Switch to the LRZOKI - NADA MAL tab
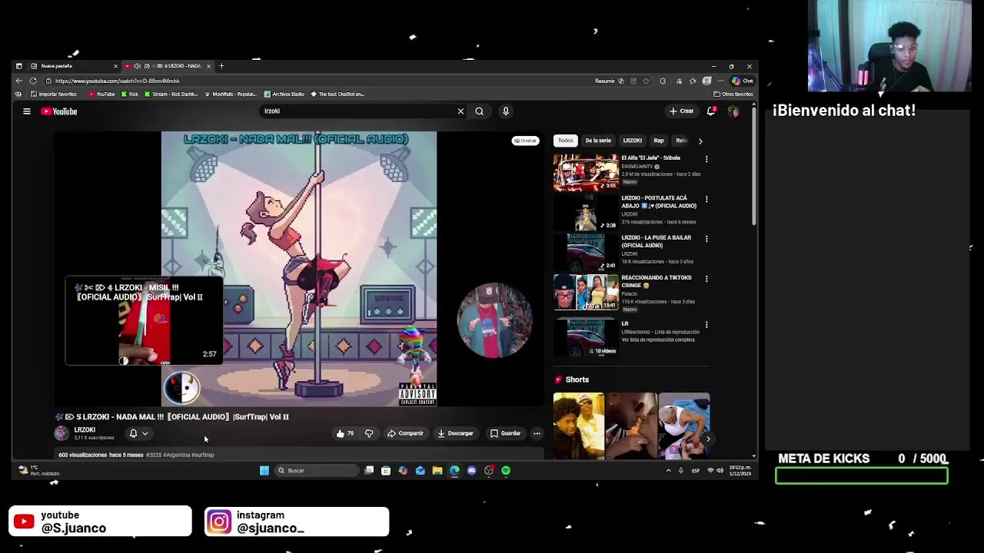This screenshot has width=984, height=553. [169, 66]
